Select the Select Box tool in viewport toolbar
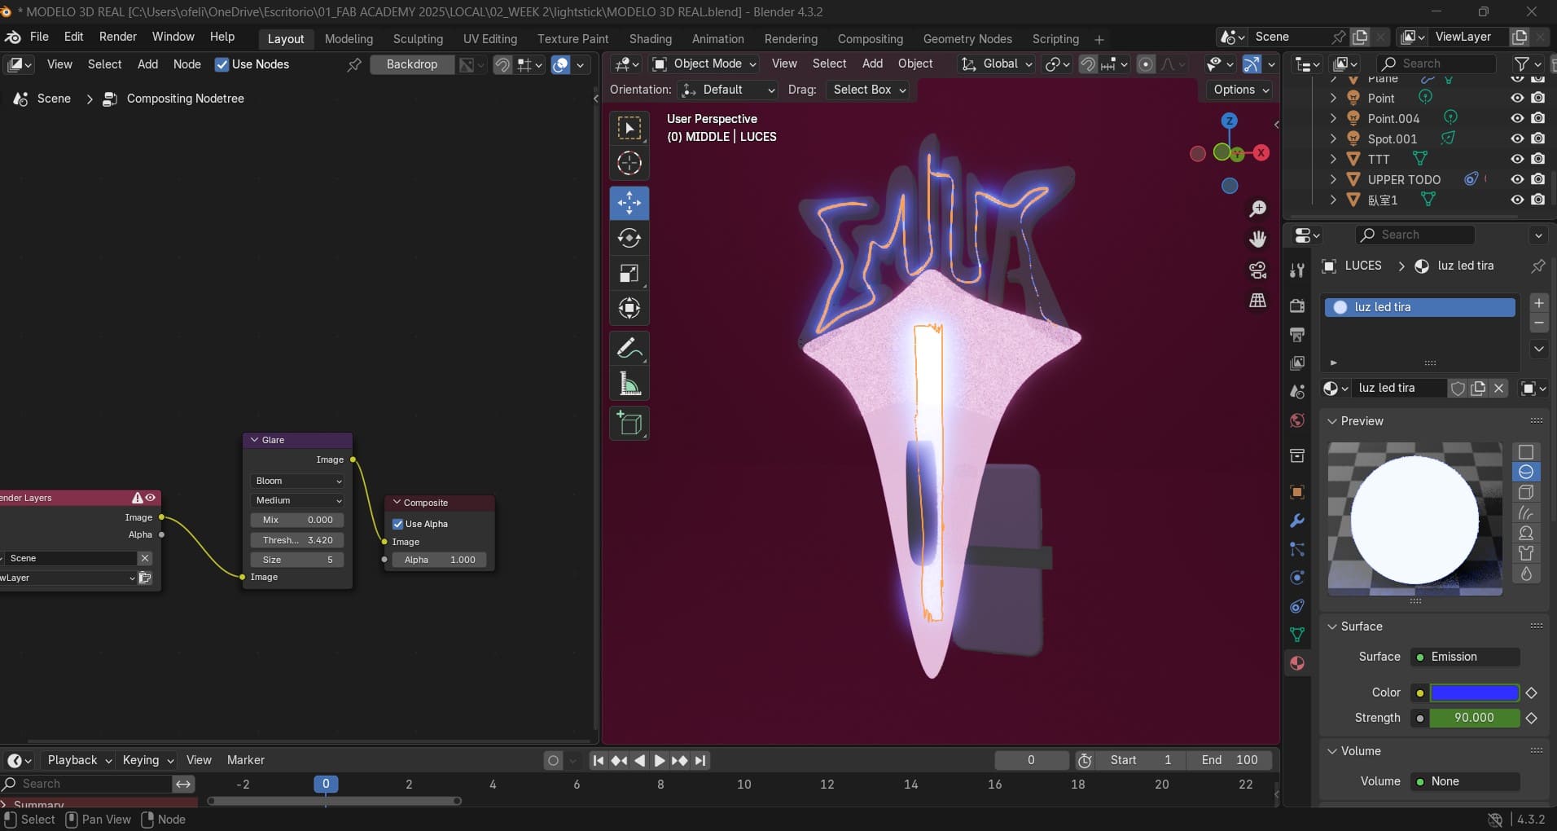The height and width of the screenshot is (831, 1557). (x=629, y=129)
